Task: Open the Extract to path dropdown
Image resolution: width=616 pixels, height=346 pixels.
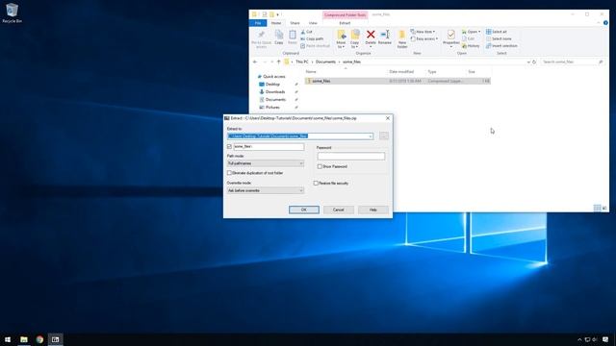Action: (371, 136)
